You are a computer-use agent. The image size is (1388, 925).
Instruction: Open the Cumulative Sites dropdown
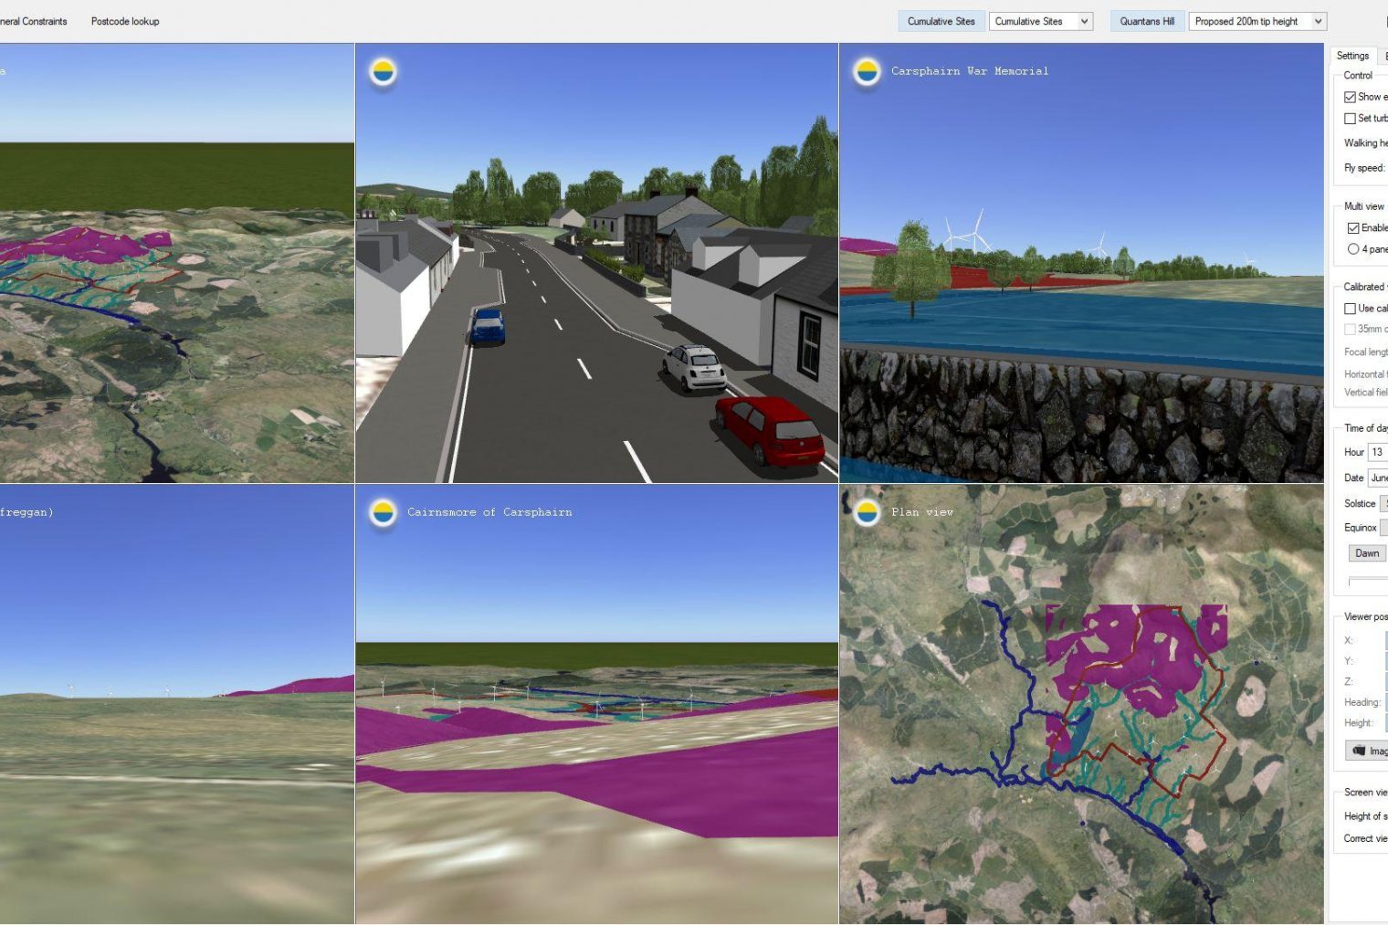[x=1040, y=21]
